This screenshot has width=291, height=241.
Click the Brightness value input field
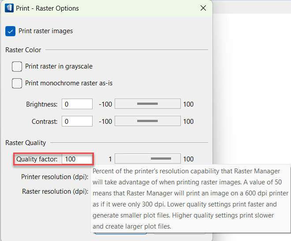77,104
